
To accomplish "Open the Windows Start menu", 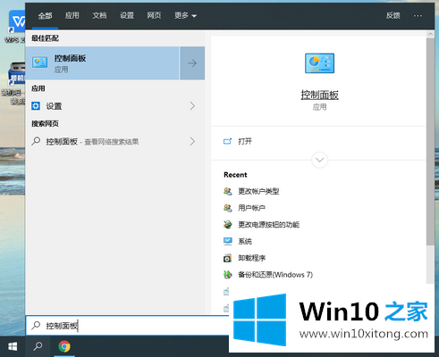I will pos(13,346).
